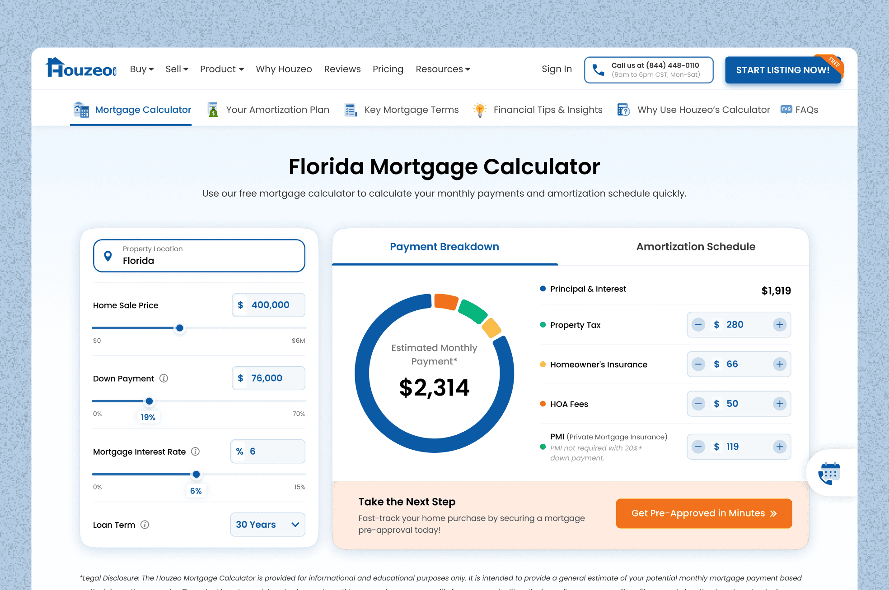
Task: Expand the Buy menu
Action: pyautogui.click(x=142, y=69)
